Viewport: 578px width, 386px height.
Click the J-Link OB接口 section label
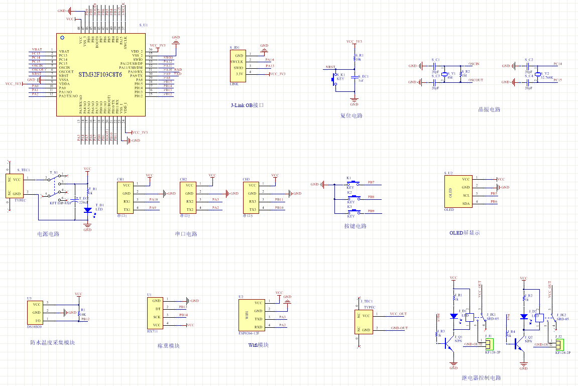coord(248,105)
